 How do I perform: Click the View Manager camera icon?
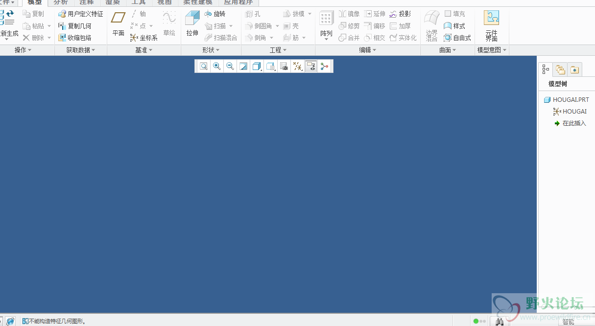pyautogui.click(x=284, y=66)
